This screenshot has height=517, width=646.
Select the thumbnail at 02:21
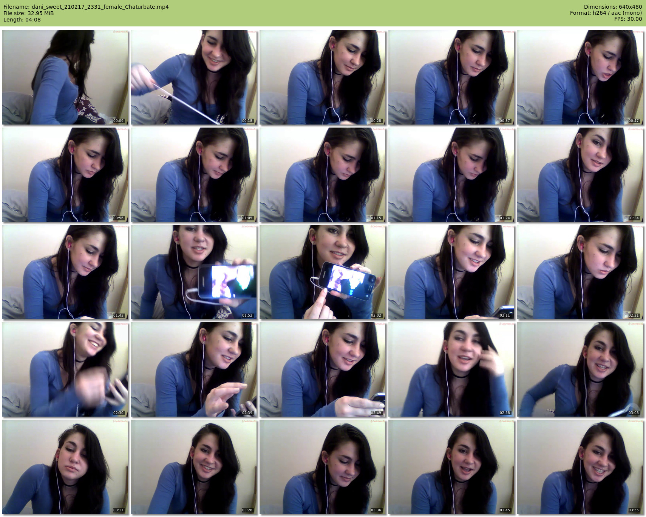point(580,272)
